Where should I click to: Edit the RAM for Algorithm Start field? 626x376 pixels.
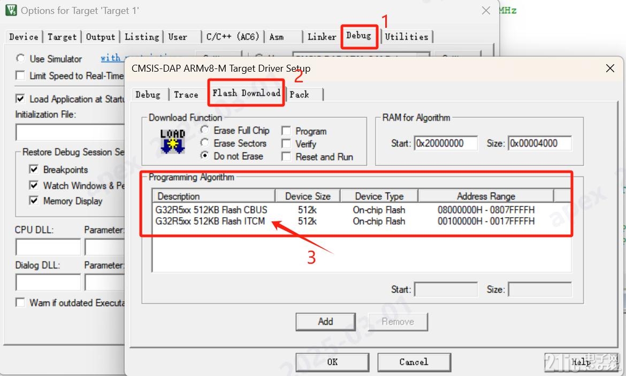446,143
